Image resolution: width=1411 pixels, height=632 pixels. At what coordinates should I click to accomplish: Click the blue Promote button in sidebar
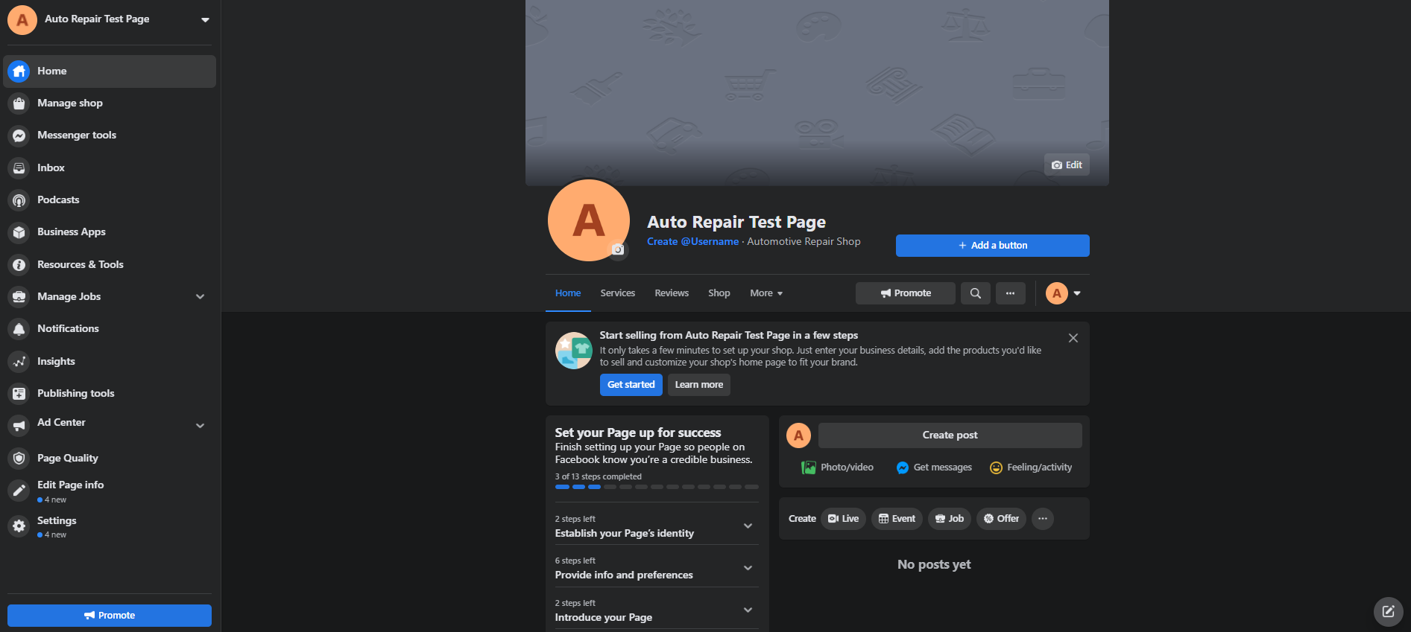point(110,616)
